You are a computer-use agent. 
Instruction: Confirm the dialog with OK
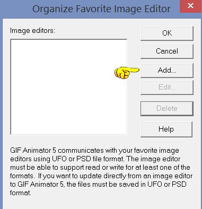[x=167, y=33]
